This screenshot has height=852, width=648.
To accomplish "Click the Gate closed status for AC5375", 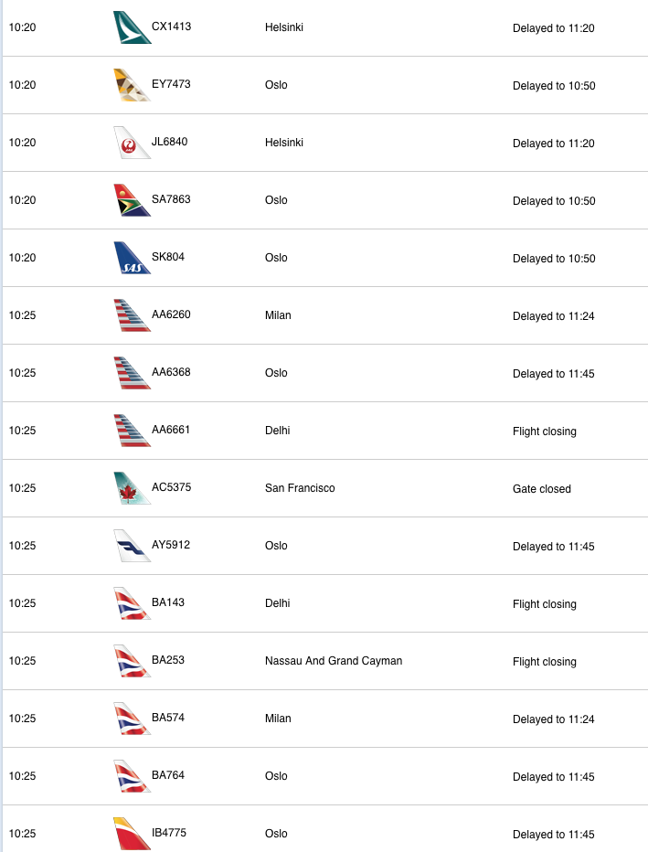I will pyautogui.click(x=542, y=489).
